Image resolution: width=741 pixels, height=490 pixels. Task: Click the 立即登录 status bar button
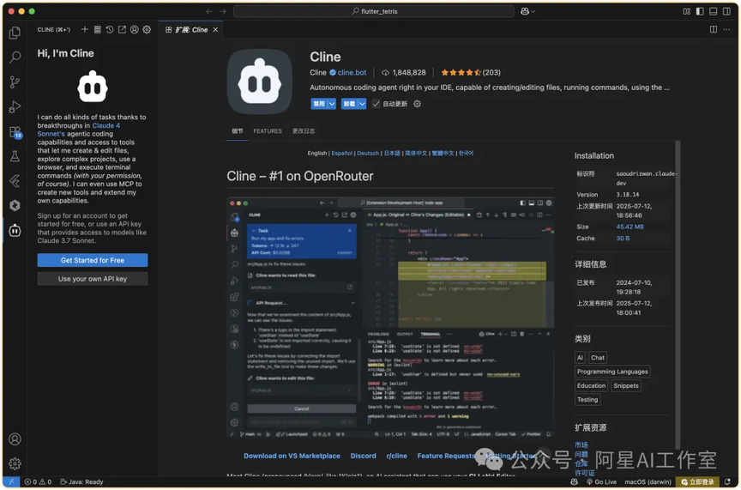point(697,481)
